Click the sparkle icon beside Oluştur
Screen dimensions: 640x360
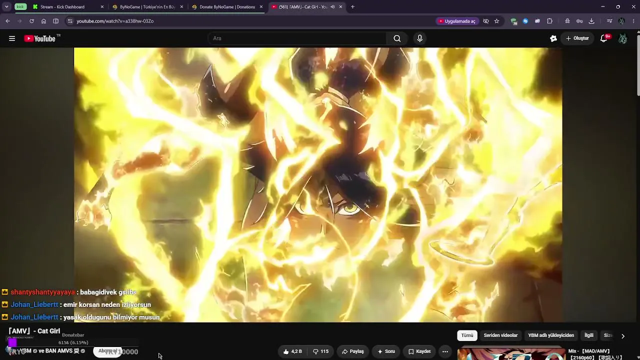coord(553,38)
